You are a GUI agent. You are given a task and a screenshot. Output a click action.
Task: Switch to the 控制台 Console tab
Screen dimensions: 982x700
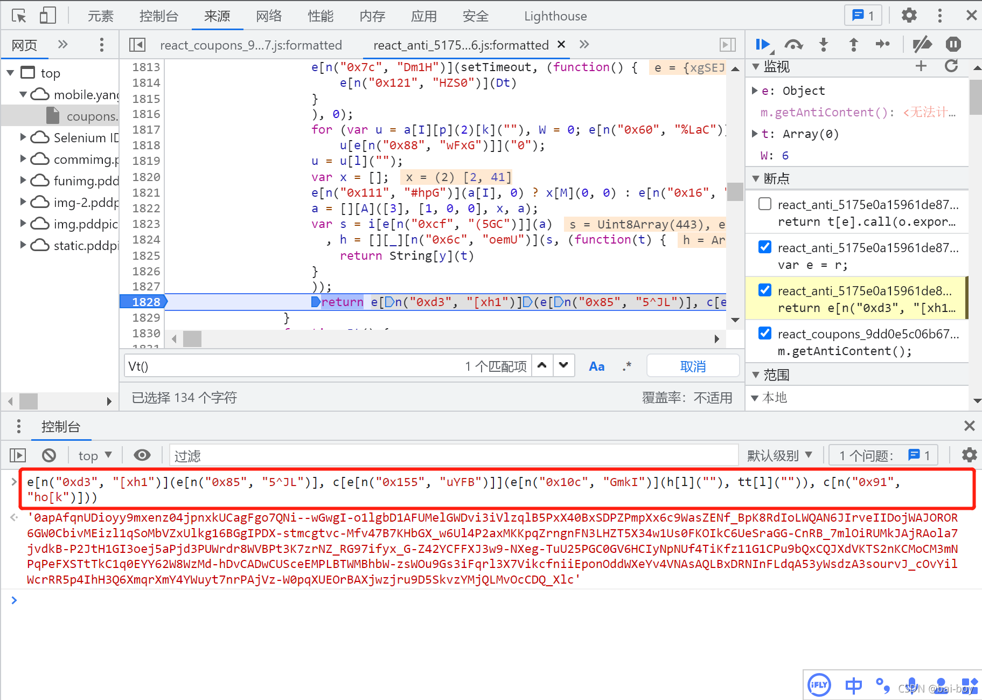pyautogui.click(x=158, y=16)
